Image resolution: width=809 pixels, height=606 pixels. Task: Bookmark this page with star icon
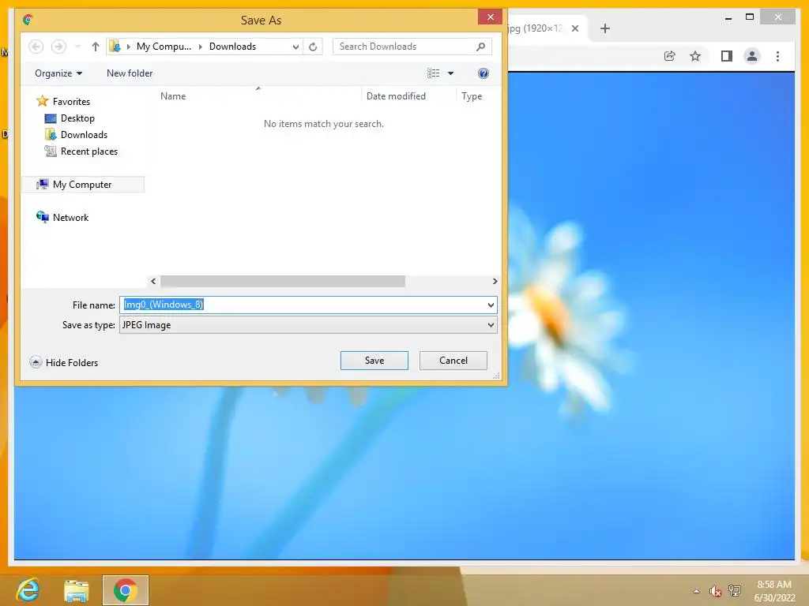click(x=695, y=56)
